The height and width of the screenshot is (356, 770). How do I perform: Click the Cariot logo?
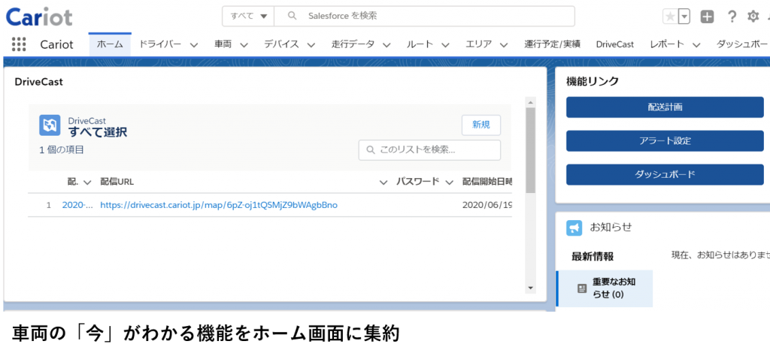tap(39, 16)
